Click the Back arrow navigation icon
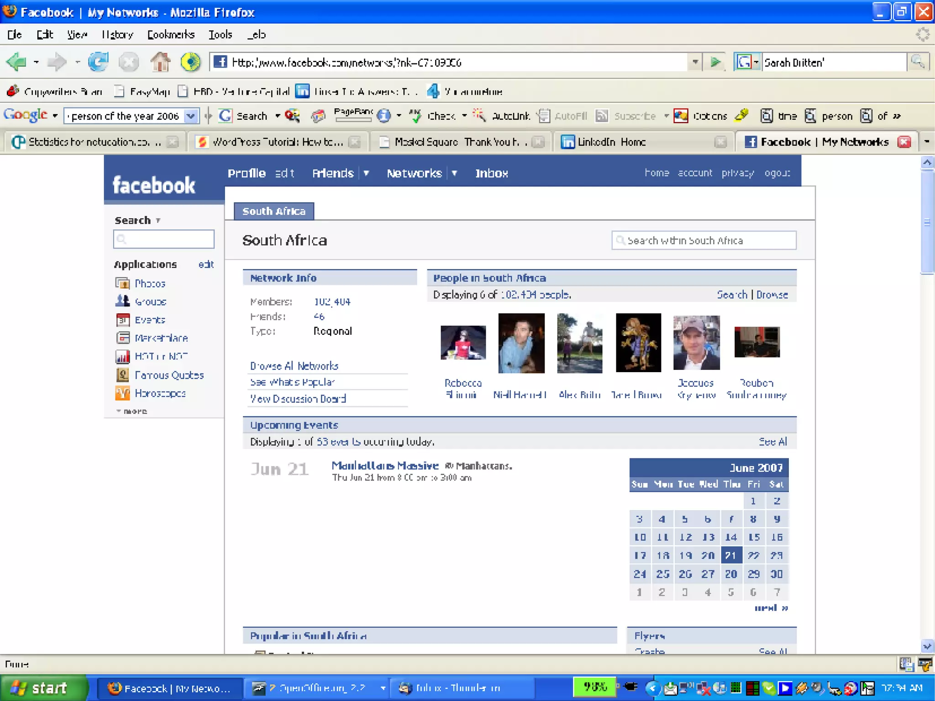The height and width of the screenshot is (701, 935). click(x=16, y=62)
